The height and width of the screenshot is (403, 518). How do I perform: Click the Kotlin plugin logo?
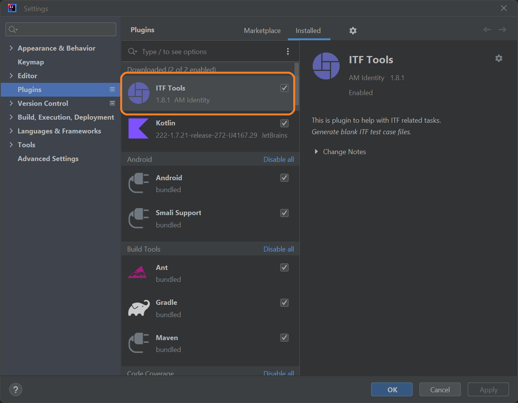pyautogui.click(x=138, y=128)
